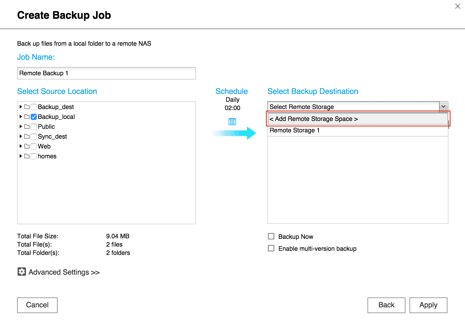Expand the homes folder tree
The width and height of the screenshot is (465, 325).
pyautogui.click(x=21, y=156)
